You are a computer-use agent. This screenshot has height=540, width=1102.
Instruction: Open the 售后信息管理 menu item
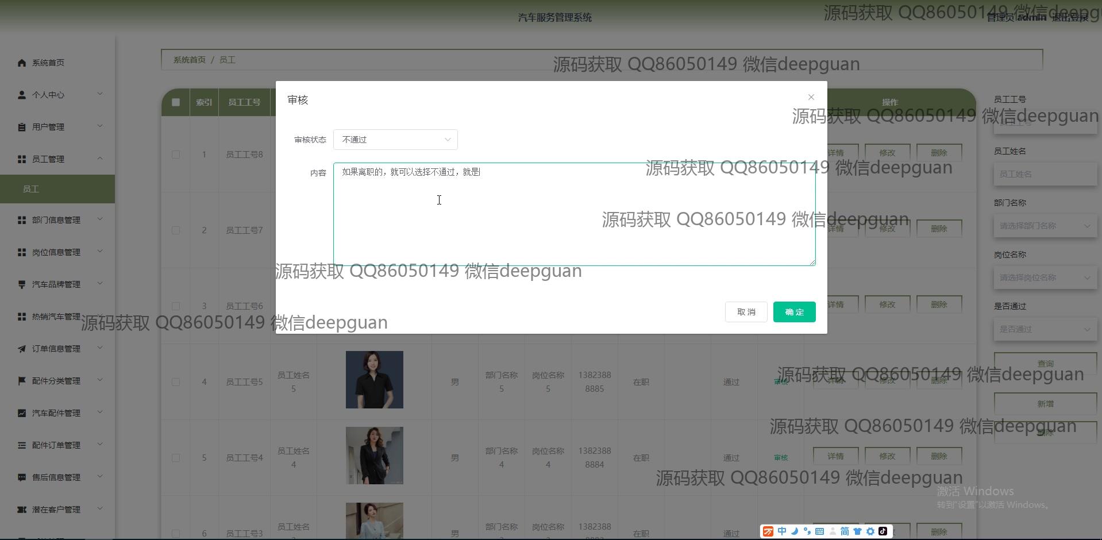pos(57,477)
